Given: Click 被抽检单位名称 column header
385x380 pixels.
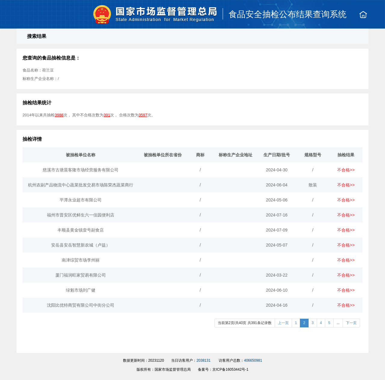Looking at the screenshot, I should (x=81, y=155).
